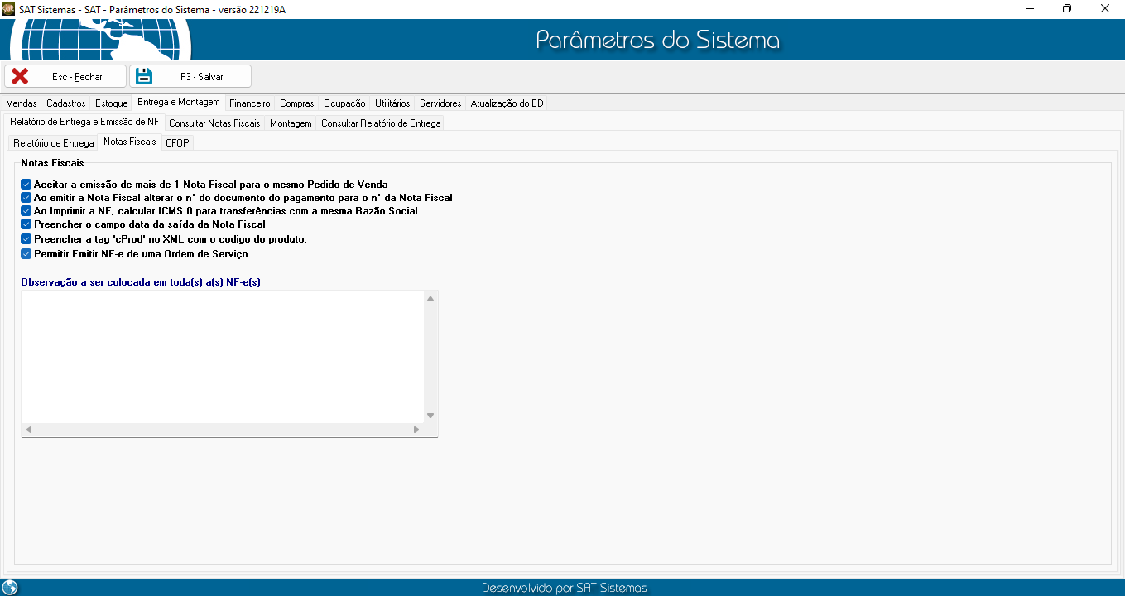Click the observation box scroll right arrow
Screen dimensions: 1125x596
(416, 430)
